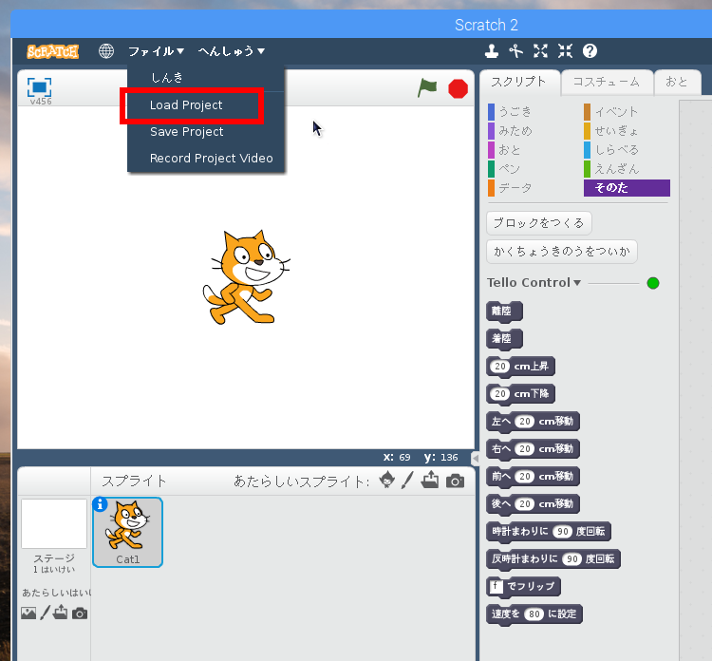Start the project with the green flag
This screenshot has height=661, width=712.
point(427,88)
